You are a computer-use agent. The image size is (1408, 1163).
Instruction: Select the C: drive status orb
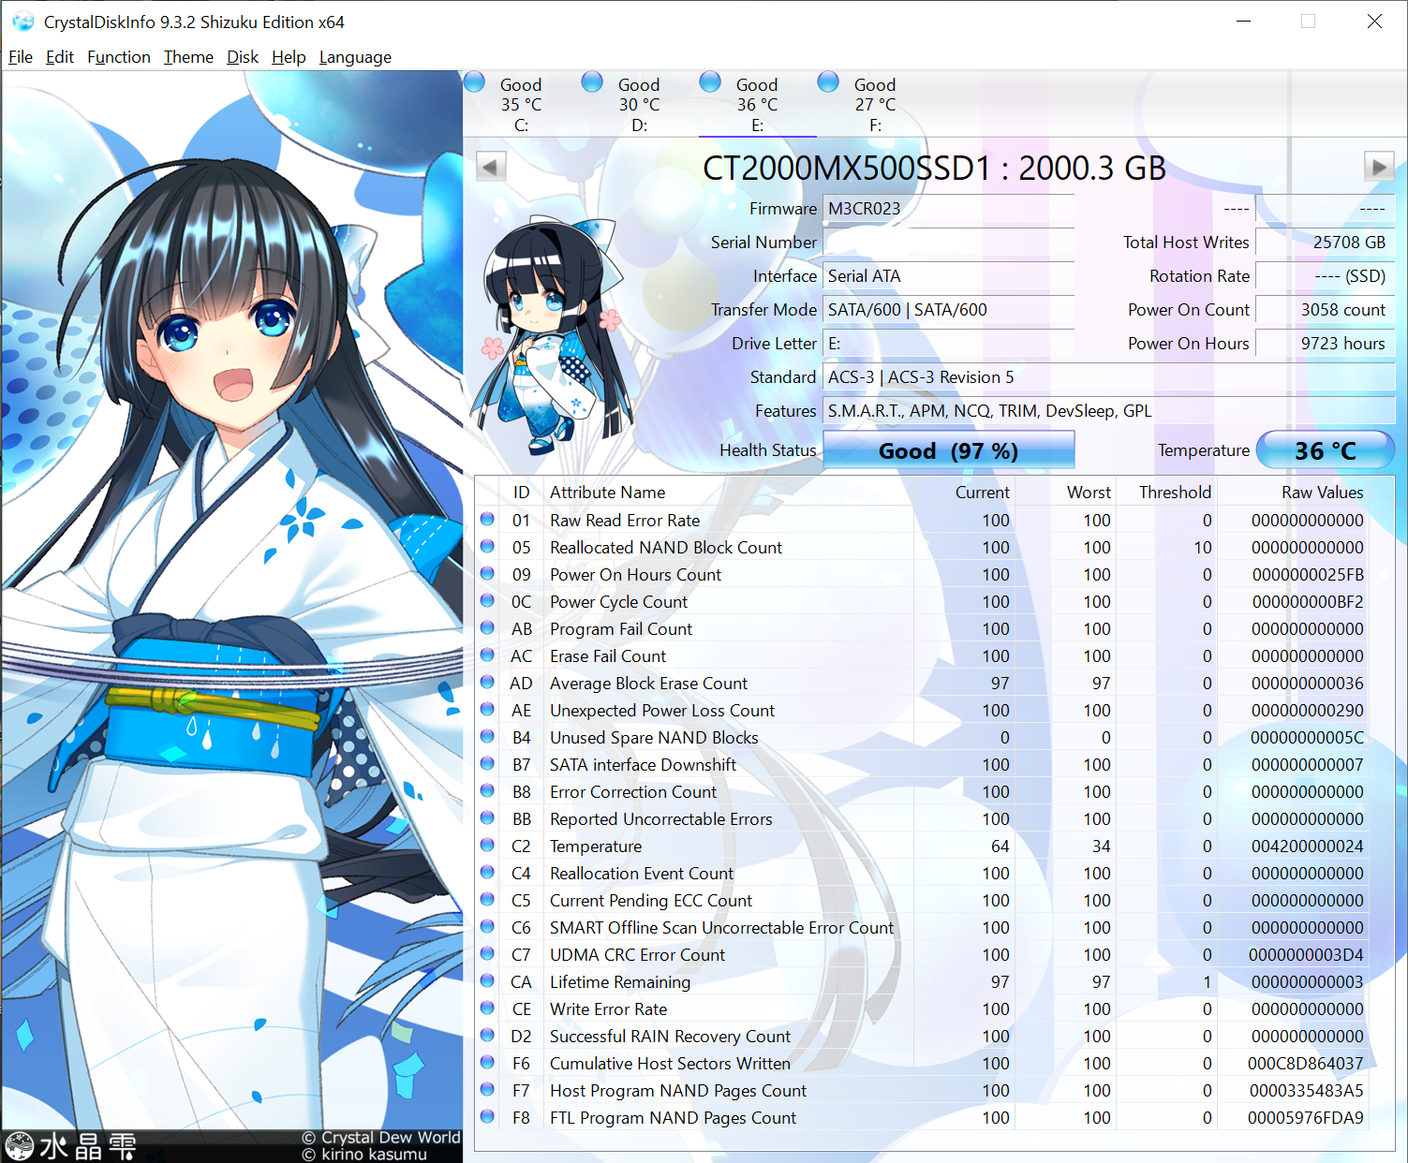click(475, 82)
